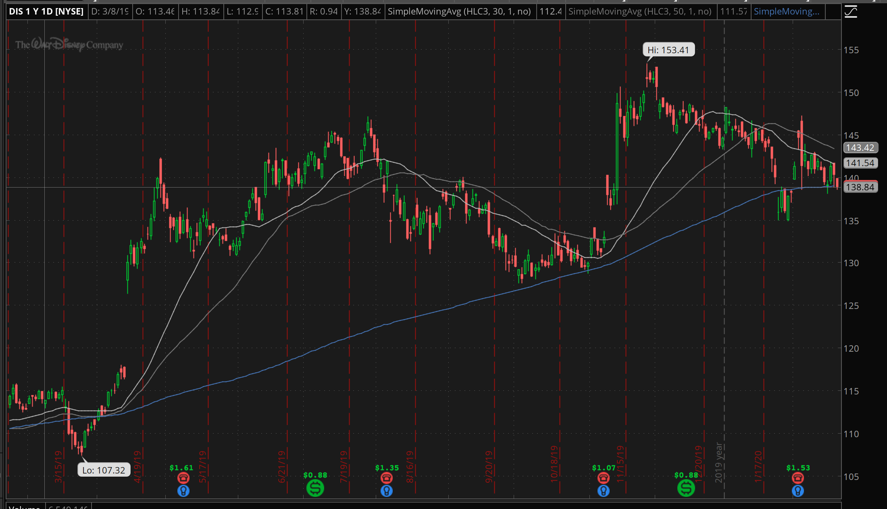Click the blue lightbulb icon below $1.61 earnings

point(183,491)
